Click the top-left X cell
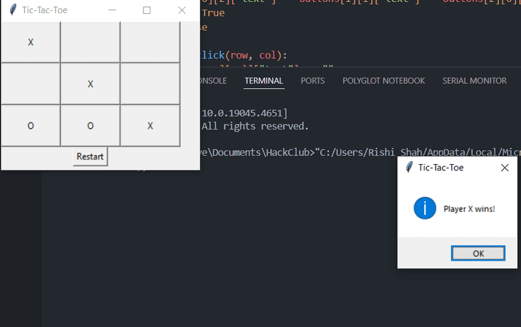The width and height of the screenshot is (521, 327). coord(31,42)
